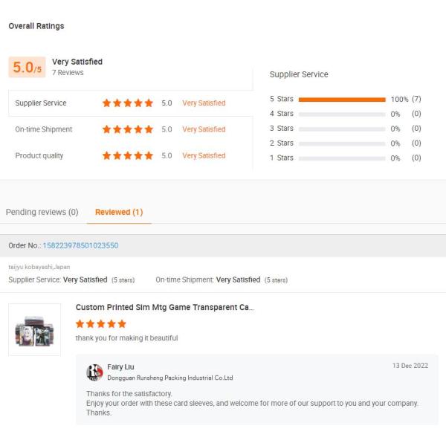
Task: Open Custom Printed Sim Mtg Game product title
Action: 164,307
